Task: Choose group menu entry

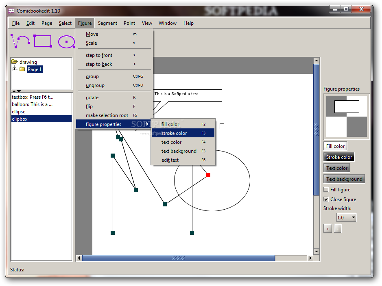Action: point(114,76)
